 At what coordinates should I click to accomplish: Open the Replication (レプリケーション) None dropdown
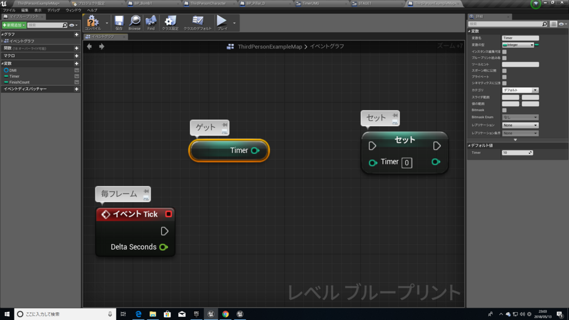(520, 125)
